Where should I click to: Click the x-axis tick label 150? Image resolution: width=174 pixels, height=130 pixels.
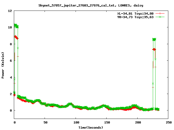[x=107, y=122]
